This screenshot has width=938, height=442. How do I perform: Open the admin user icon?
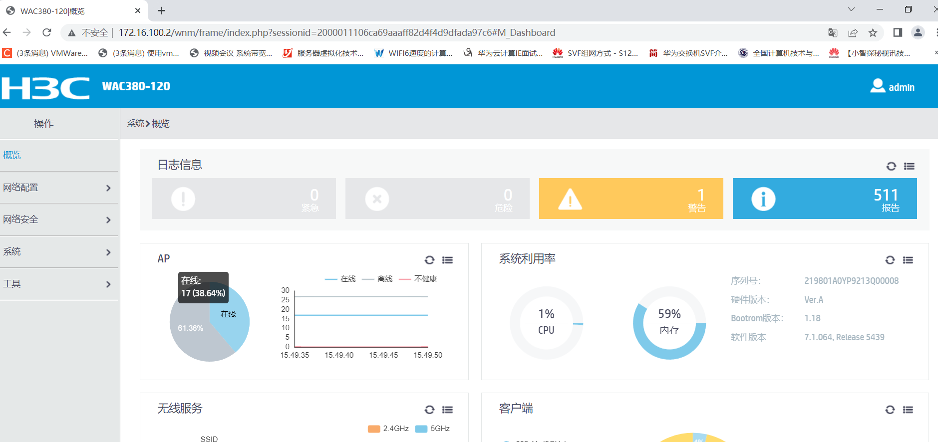878,86
